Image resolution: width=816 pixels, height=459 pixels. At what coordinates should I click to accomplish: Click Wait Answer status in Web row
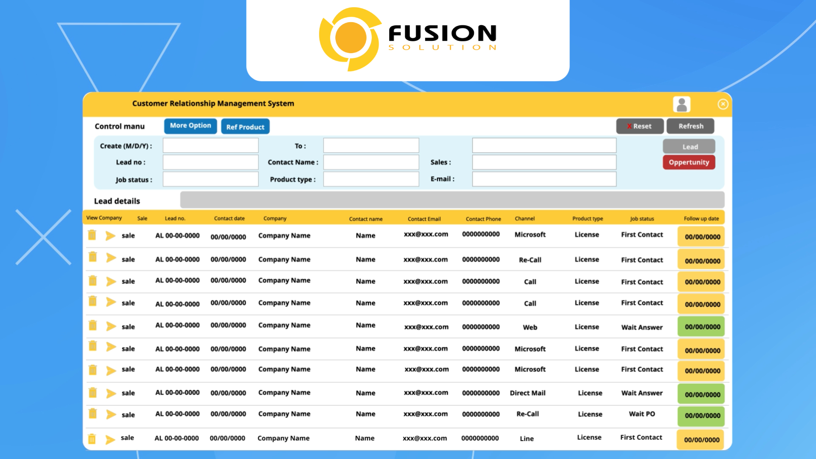(642, 327)
